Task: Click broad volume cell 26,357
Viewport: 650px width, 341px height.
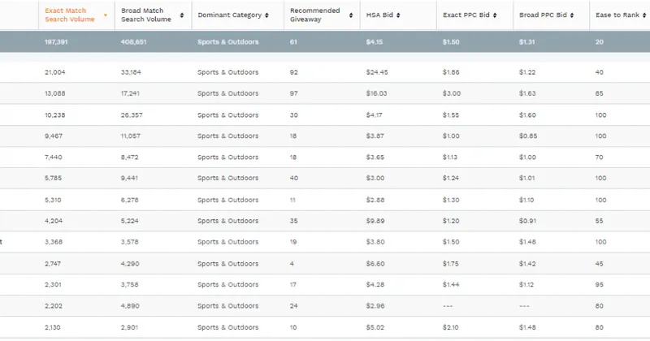Action: [x=132, y=114]
